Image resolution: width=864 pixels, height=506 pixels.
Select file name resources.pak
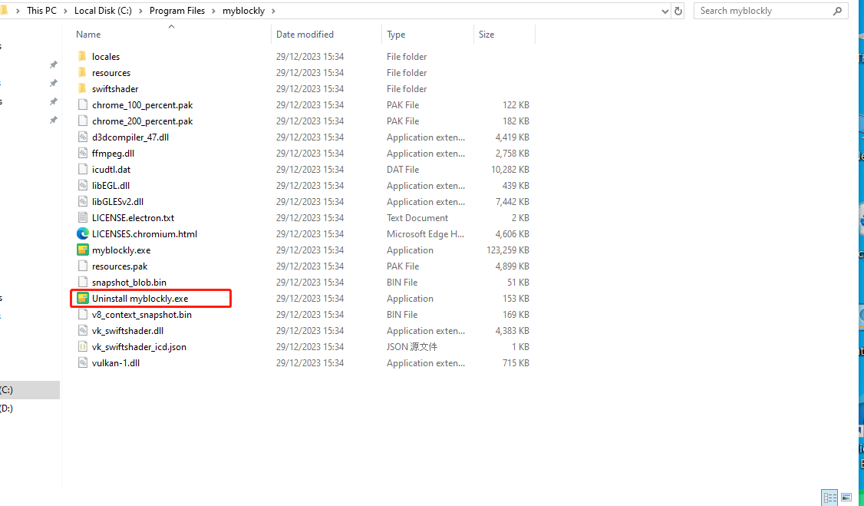(120, 266)
